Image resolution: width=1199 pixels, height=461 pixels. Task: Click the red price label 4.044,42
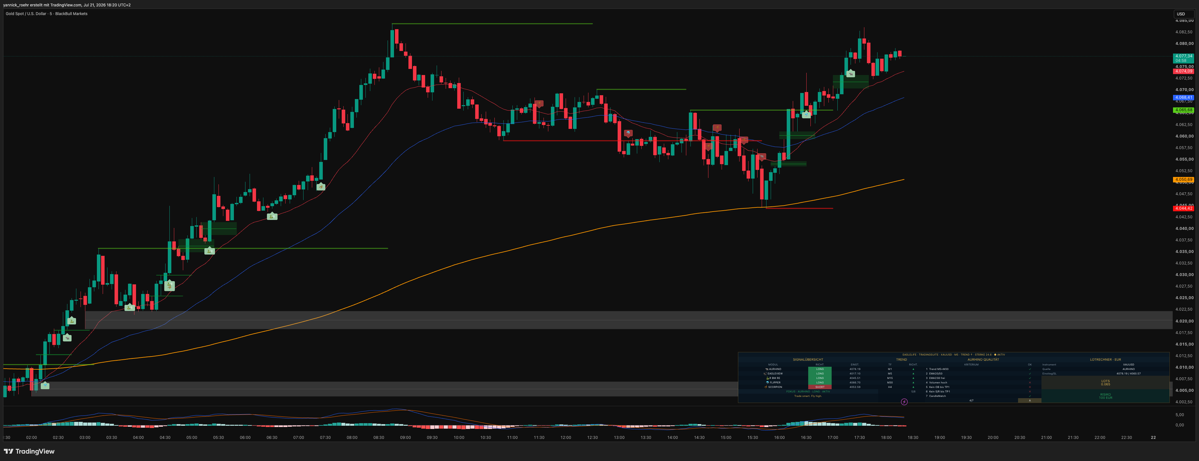(1184, 208)
